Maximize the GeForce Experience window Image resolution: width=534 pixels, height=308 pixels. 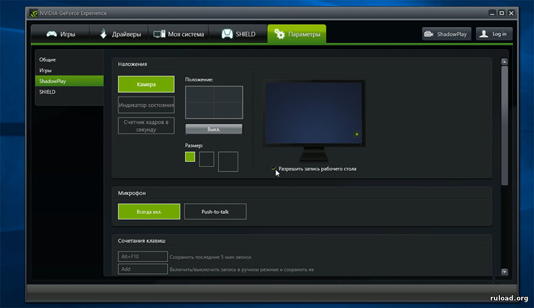(x=501, y=13)
